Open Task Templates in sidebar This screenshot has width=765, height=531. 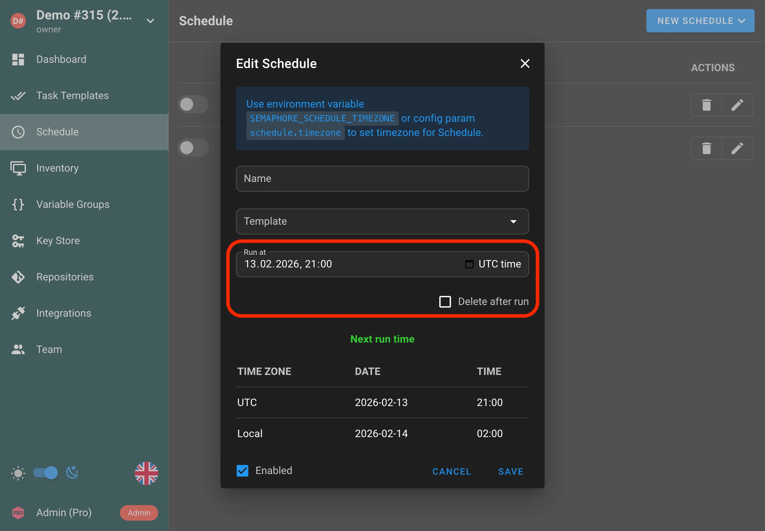[72, 96]
